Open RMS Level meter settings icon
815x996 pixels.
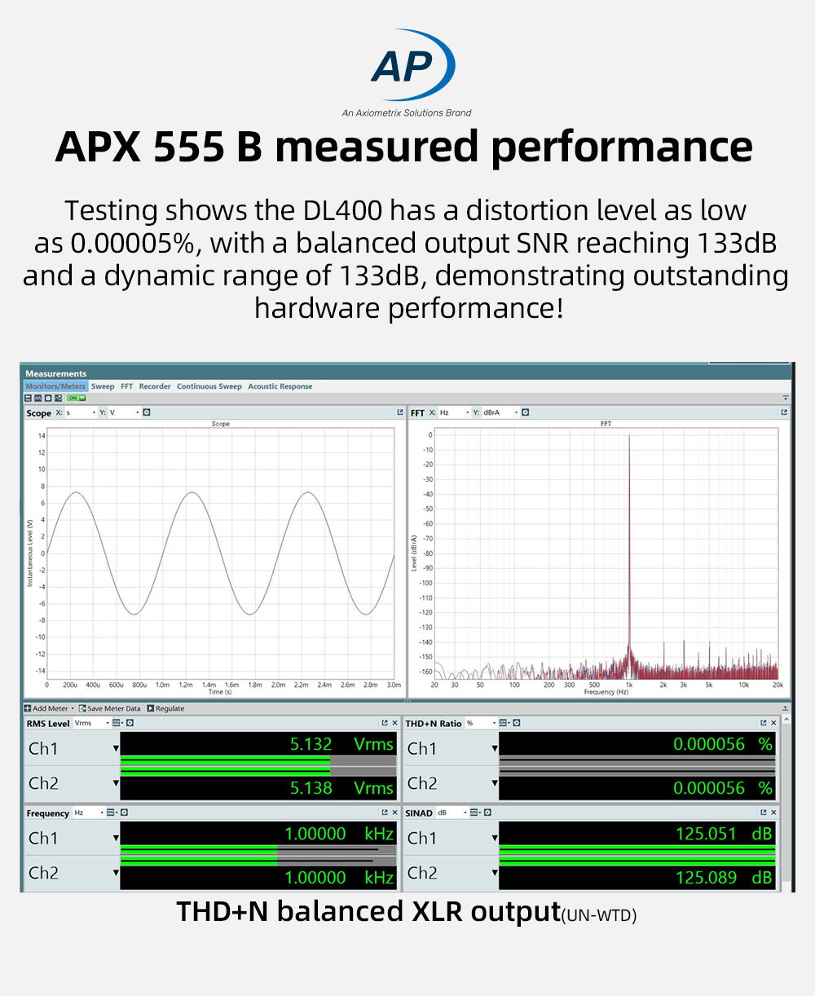pos(130,723)
